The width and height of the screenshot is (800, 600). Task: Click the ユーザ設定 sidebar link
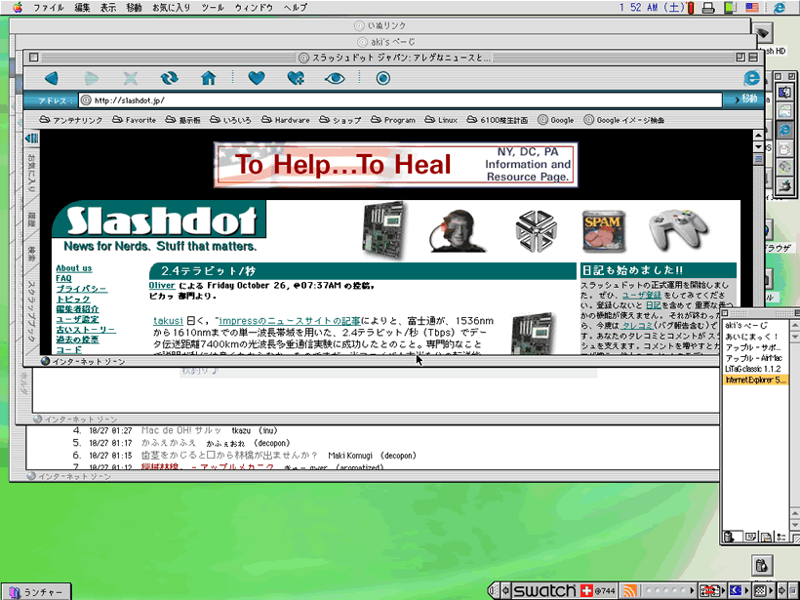77,319
